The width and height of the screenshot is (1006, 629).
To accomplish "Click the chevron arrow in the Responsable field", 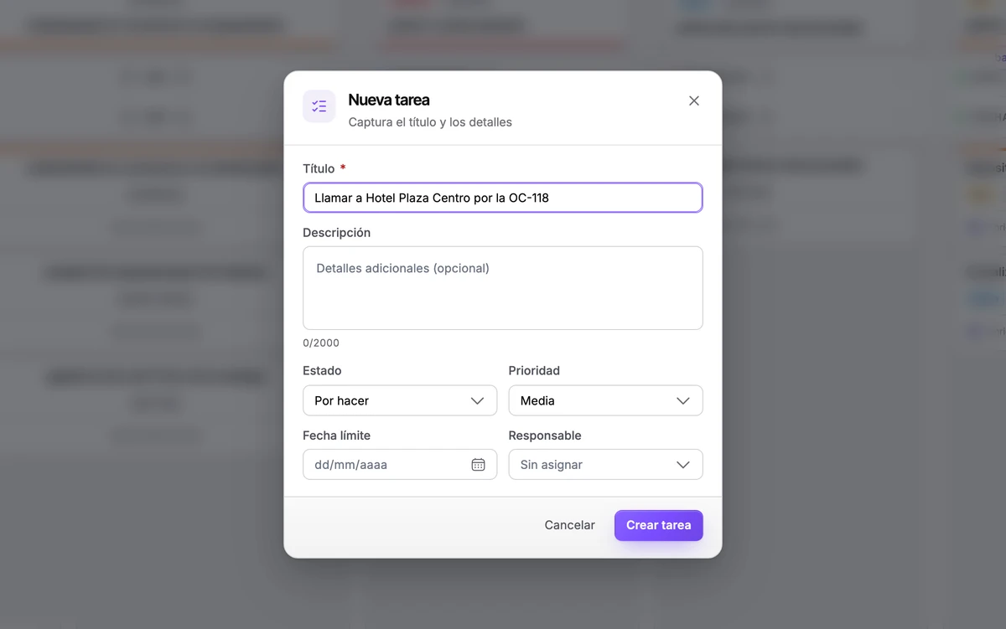I will click(x=683, y=464).
